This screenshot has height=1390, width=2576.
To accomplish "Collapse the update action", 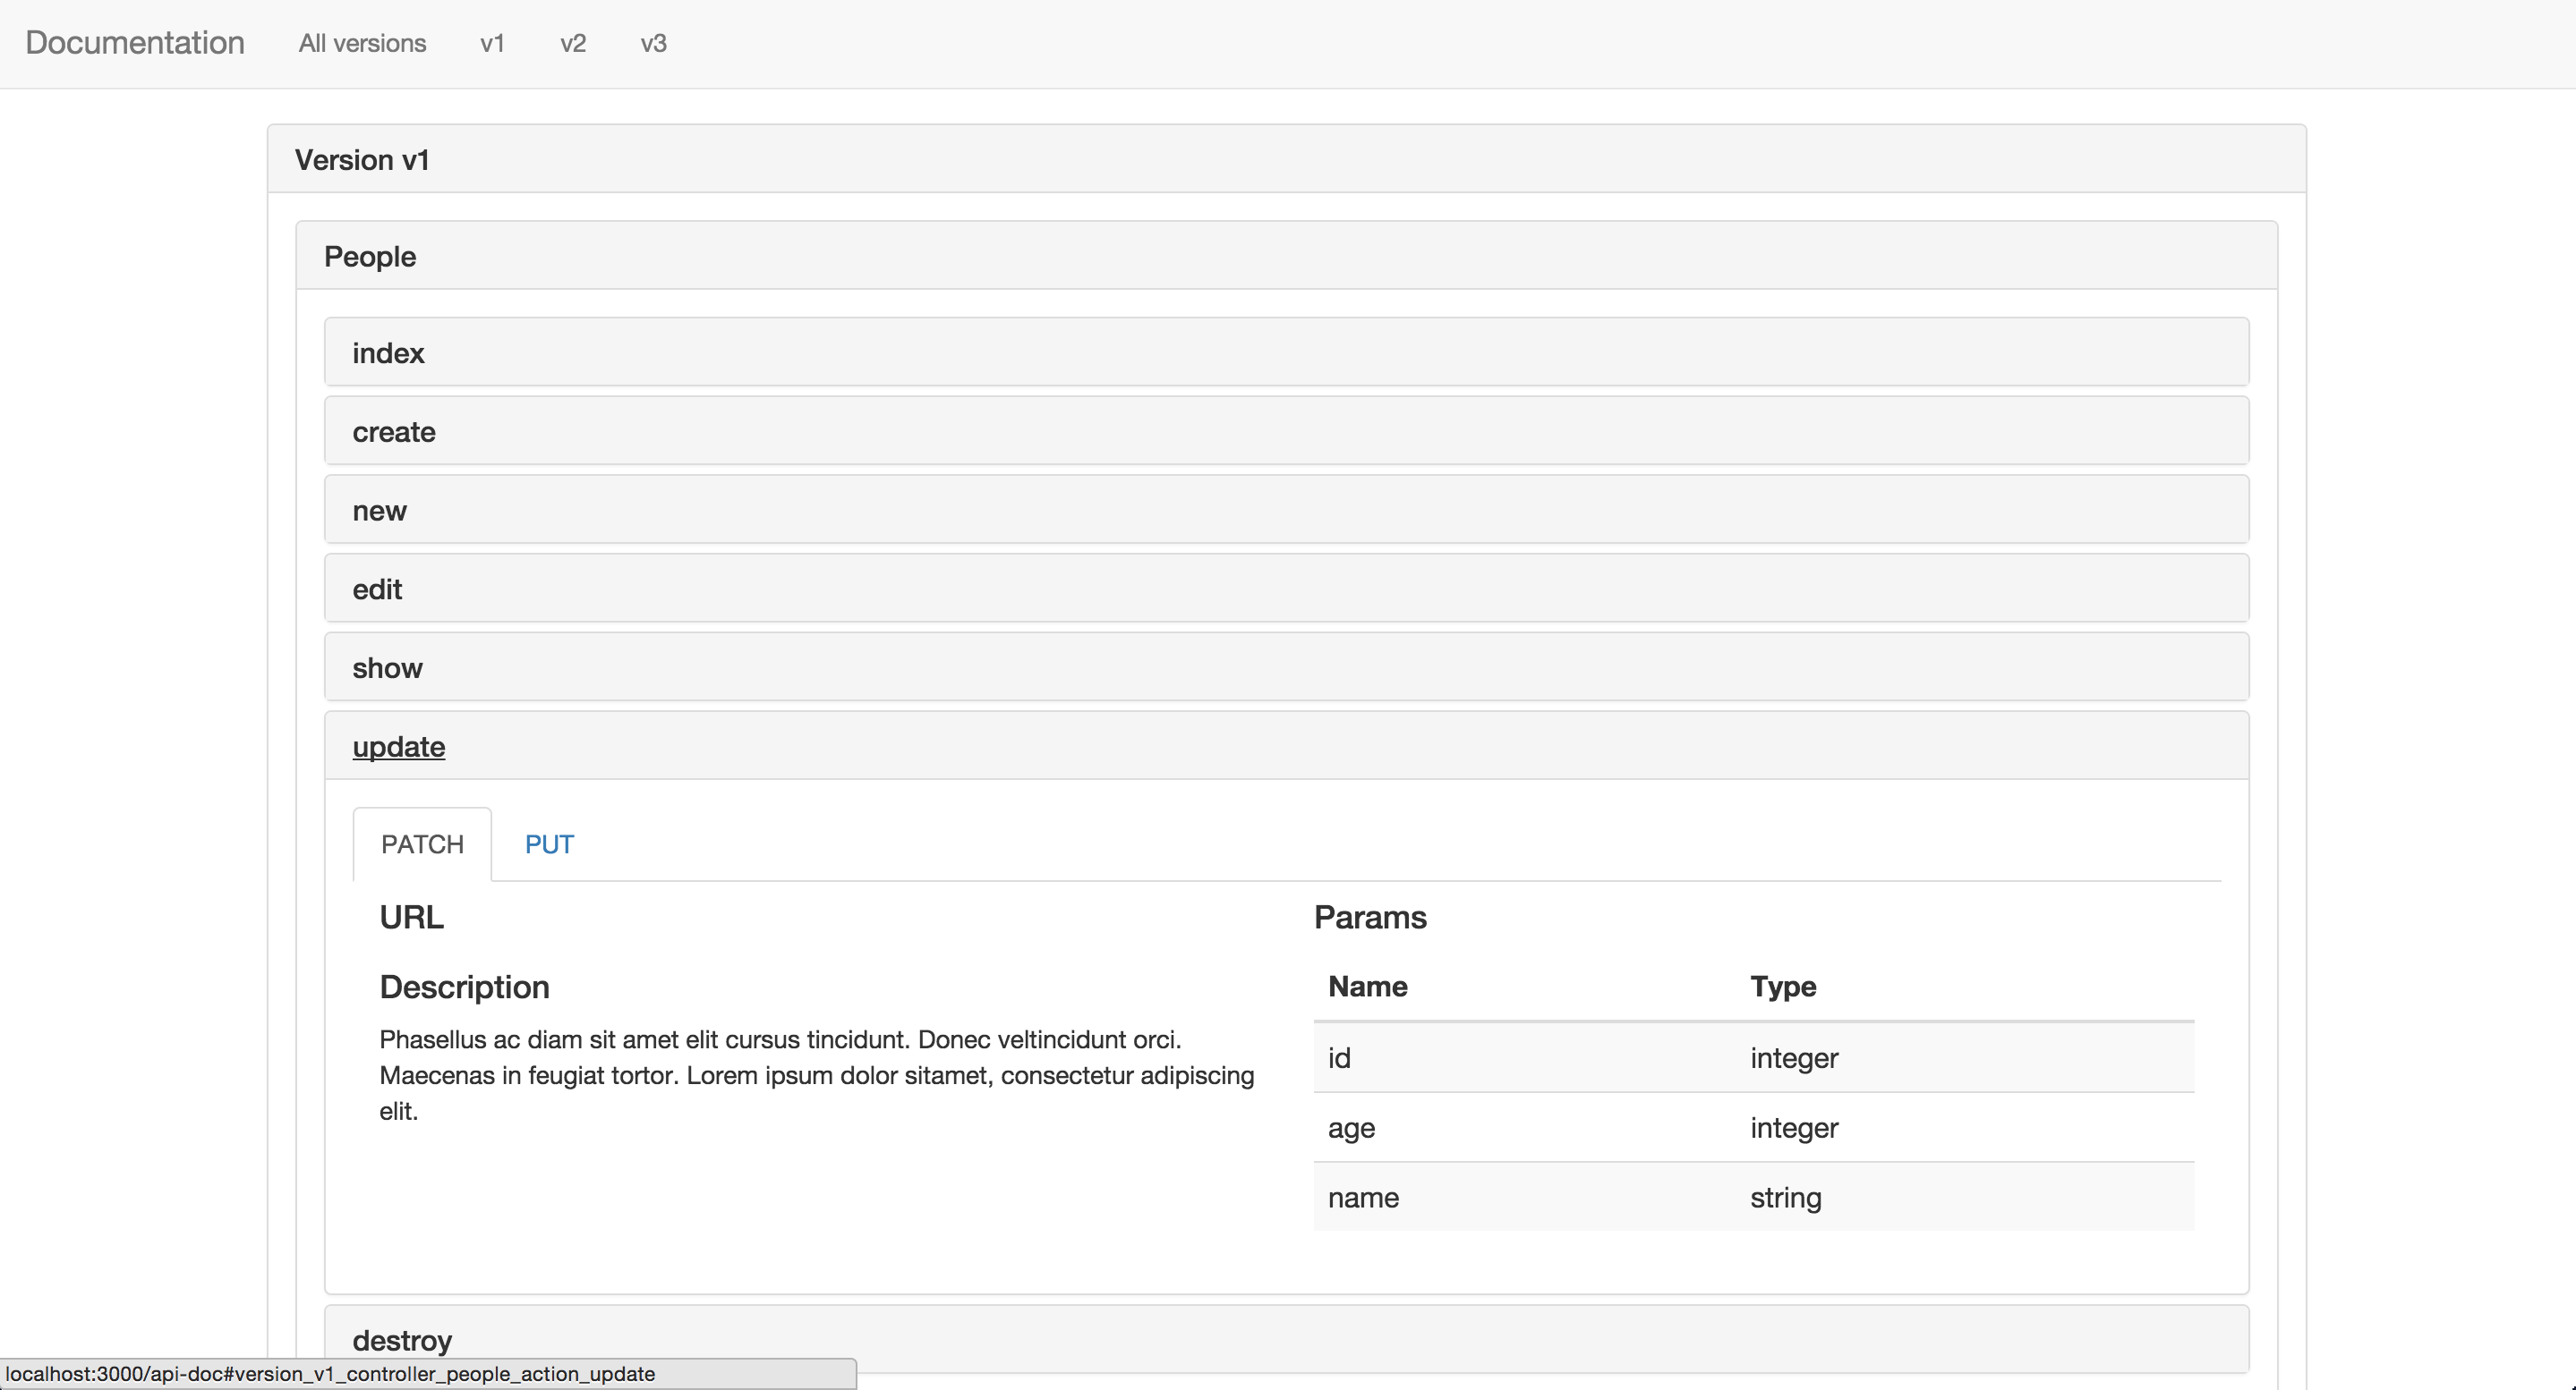I will [x=398, y=748].
